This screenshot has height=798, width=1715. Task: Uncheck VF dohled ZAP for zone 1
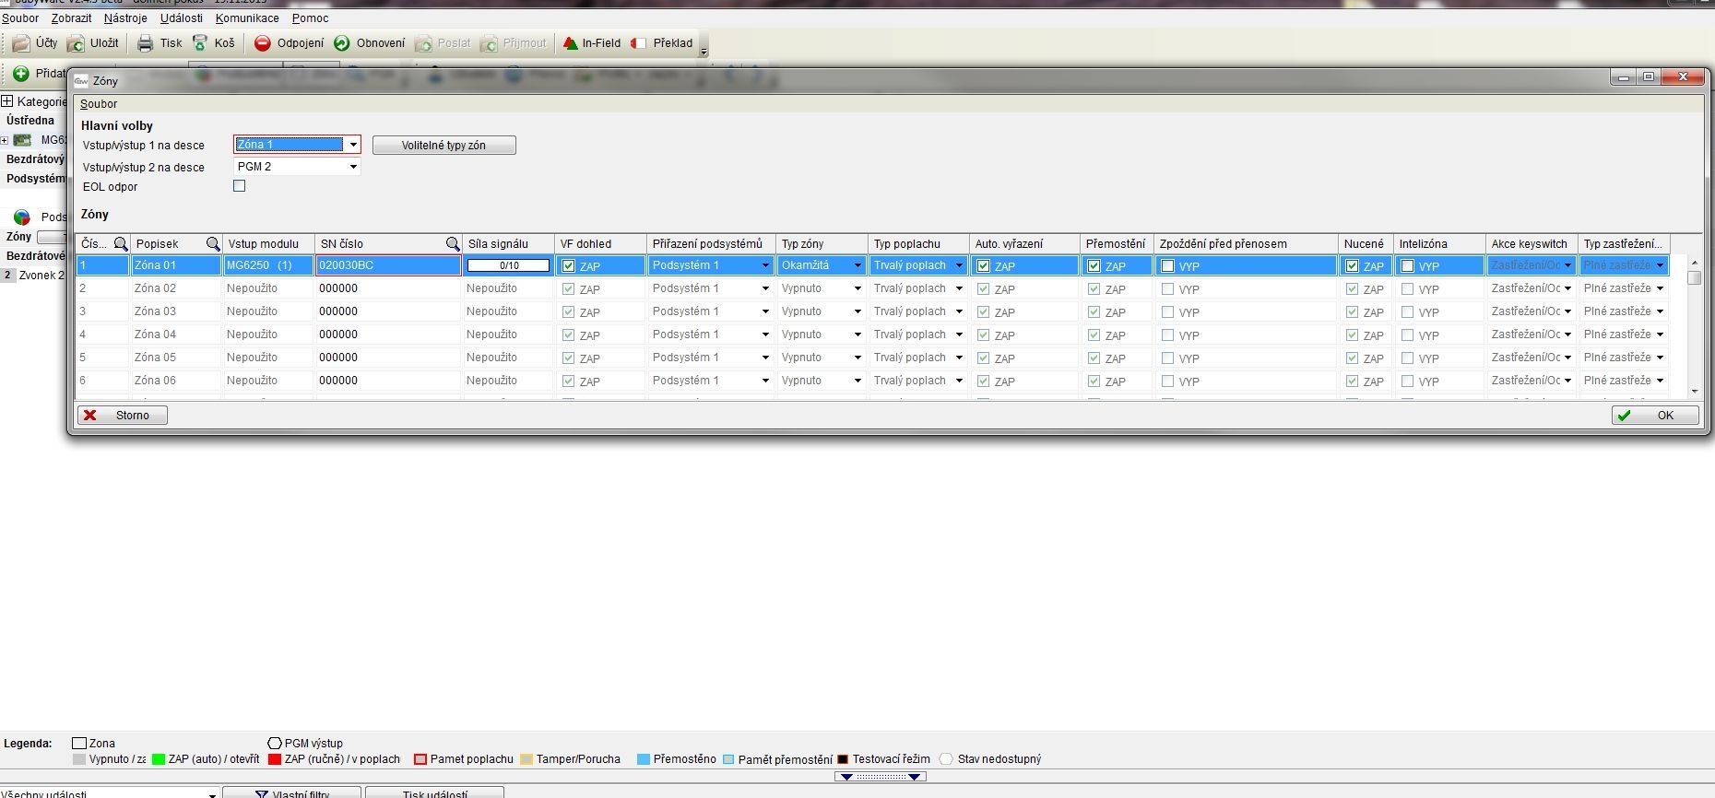click(569, 266)
